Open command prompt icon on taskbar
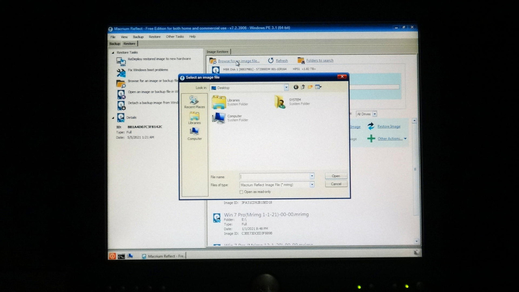The height and width of the screenshot is (292, 519). (121, 256)
